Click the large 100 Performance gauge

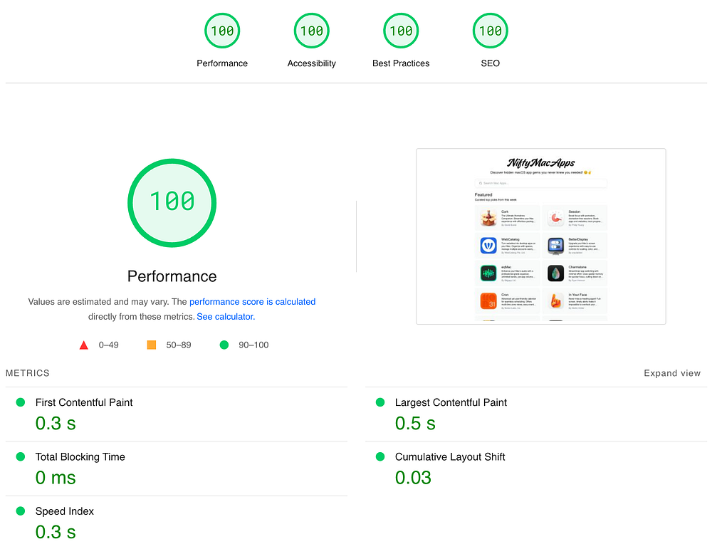point(172,202)
